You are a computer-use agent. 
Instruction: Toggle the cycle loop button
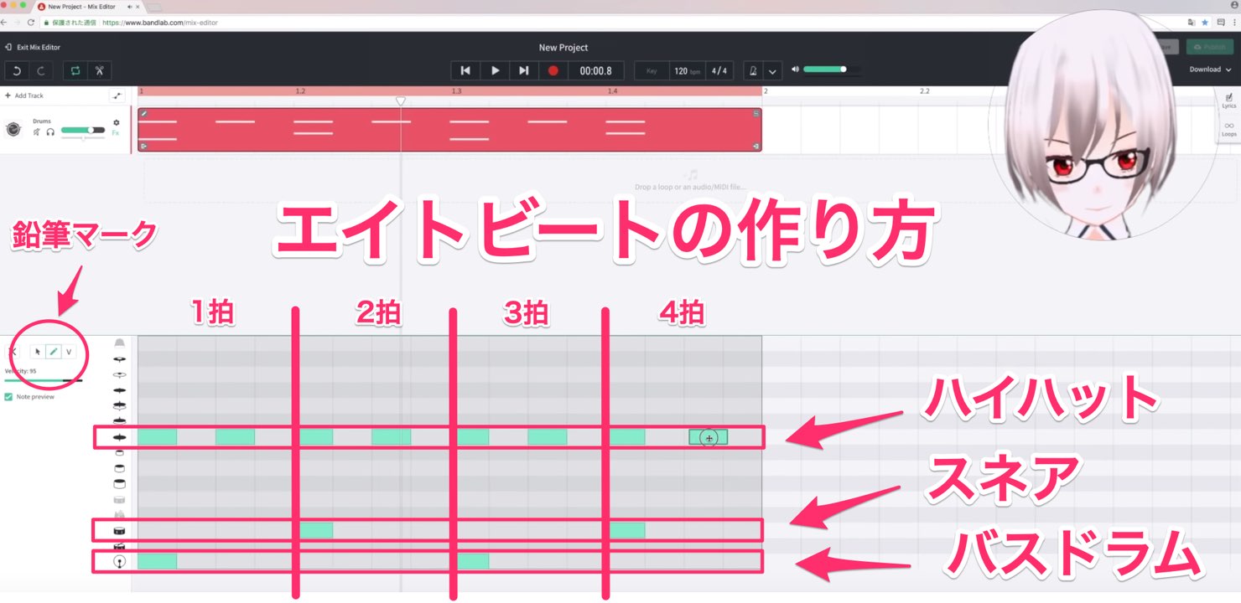click(x=75, y=71)
